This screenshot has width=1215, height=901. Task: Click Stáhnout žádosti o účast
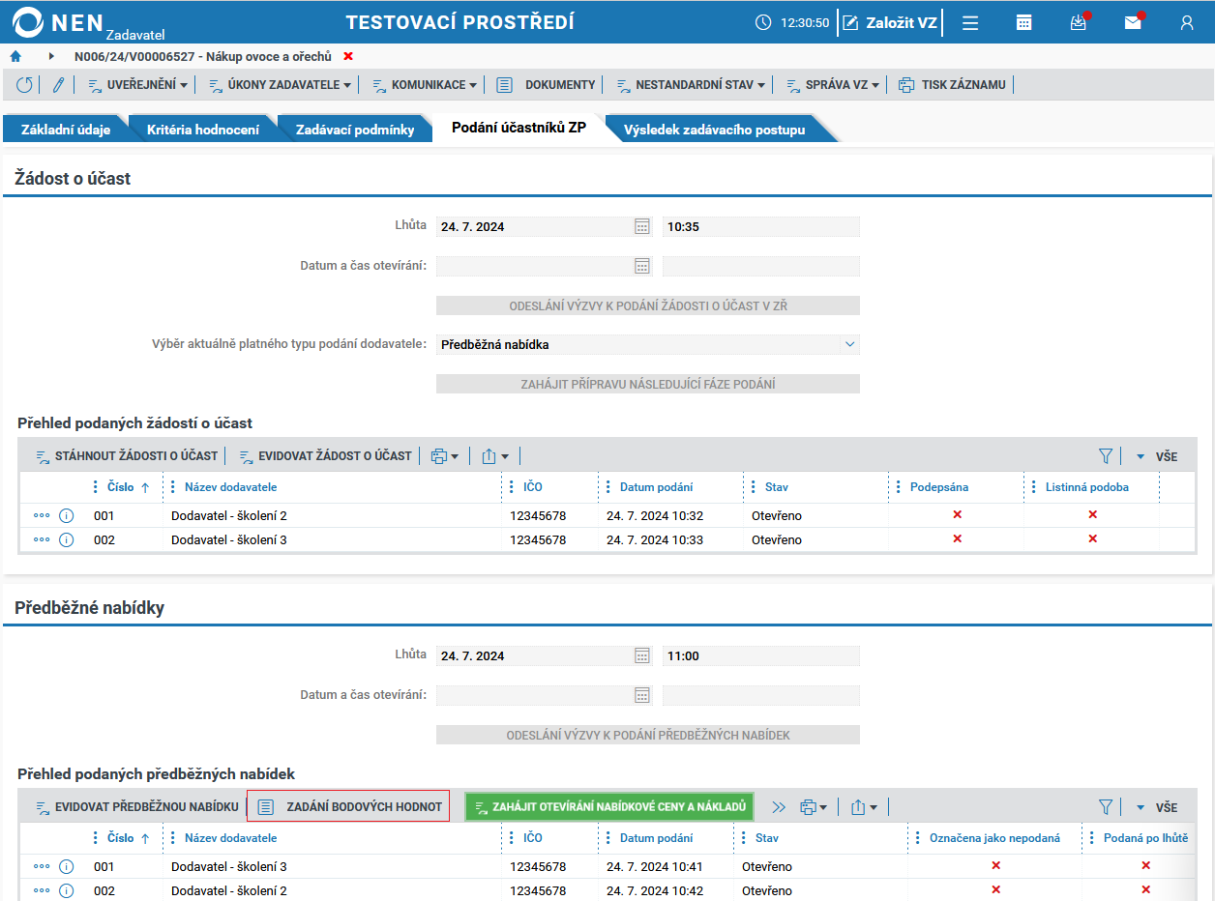coord(126,455)
